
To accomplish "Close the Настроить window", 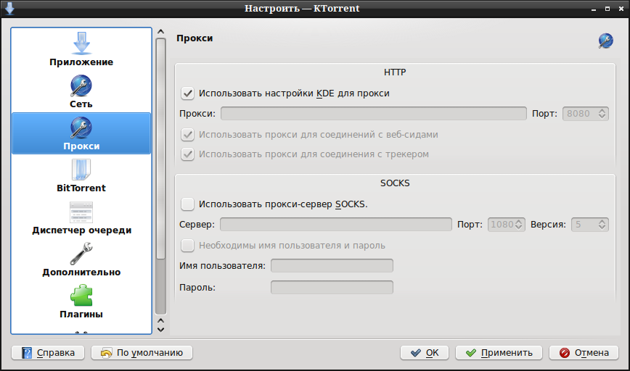I will click(621, 9).
